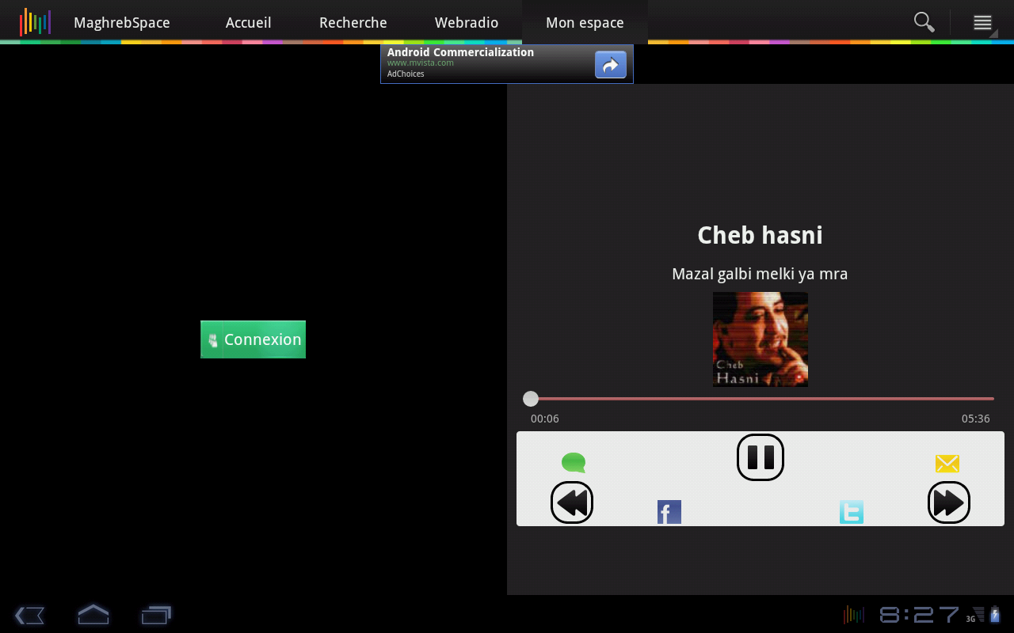Tap the battery status icon
Viewport: 1014px width, 633px height.
point(996,615)
